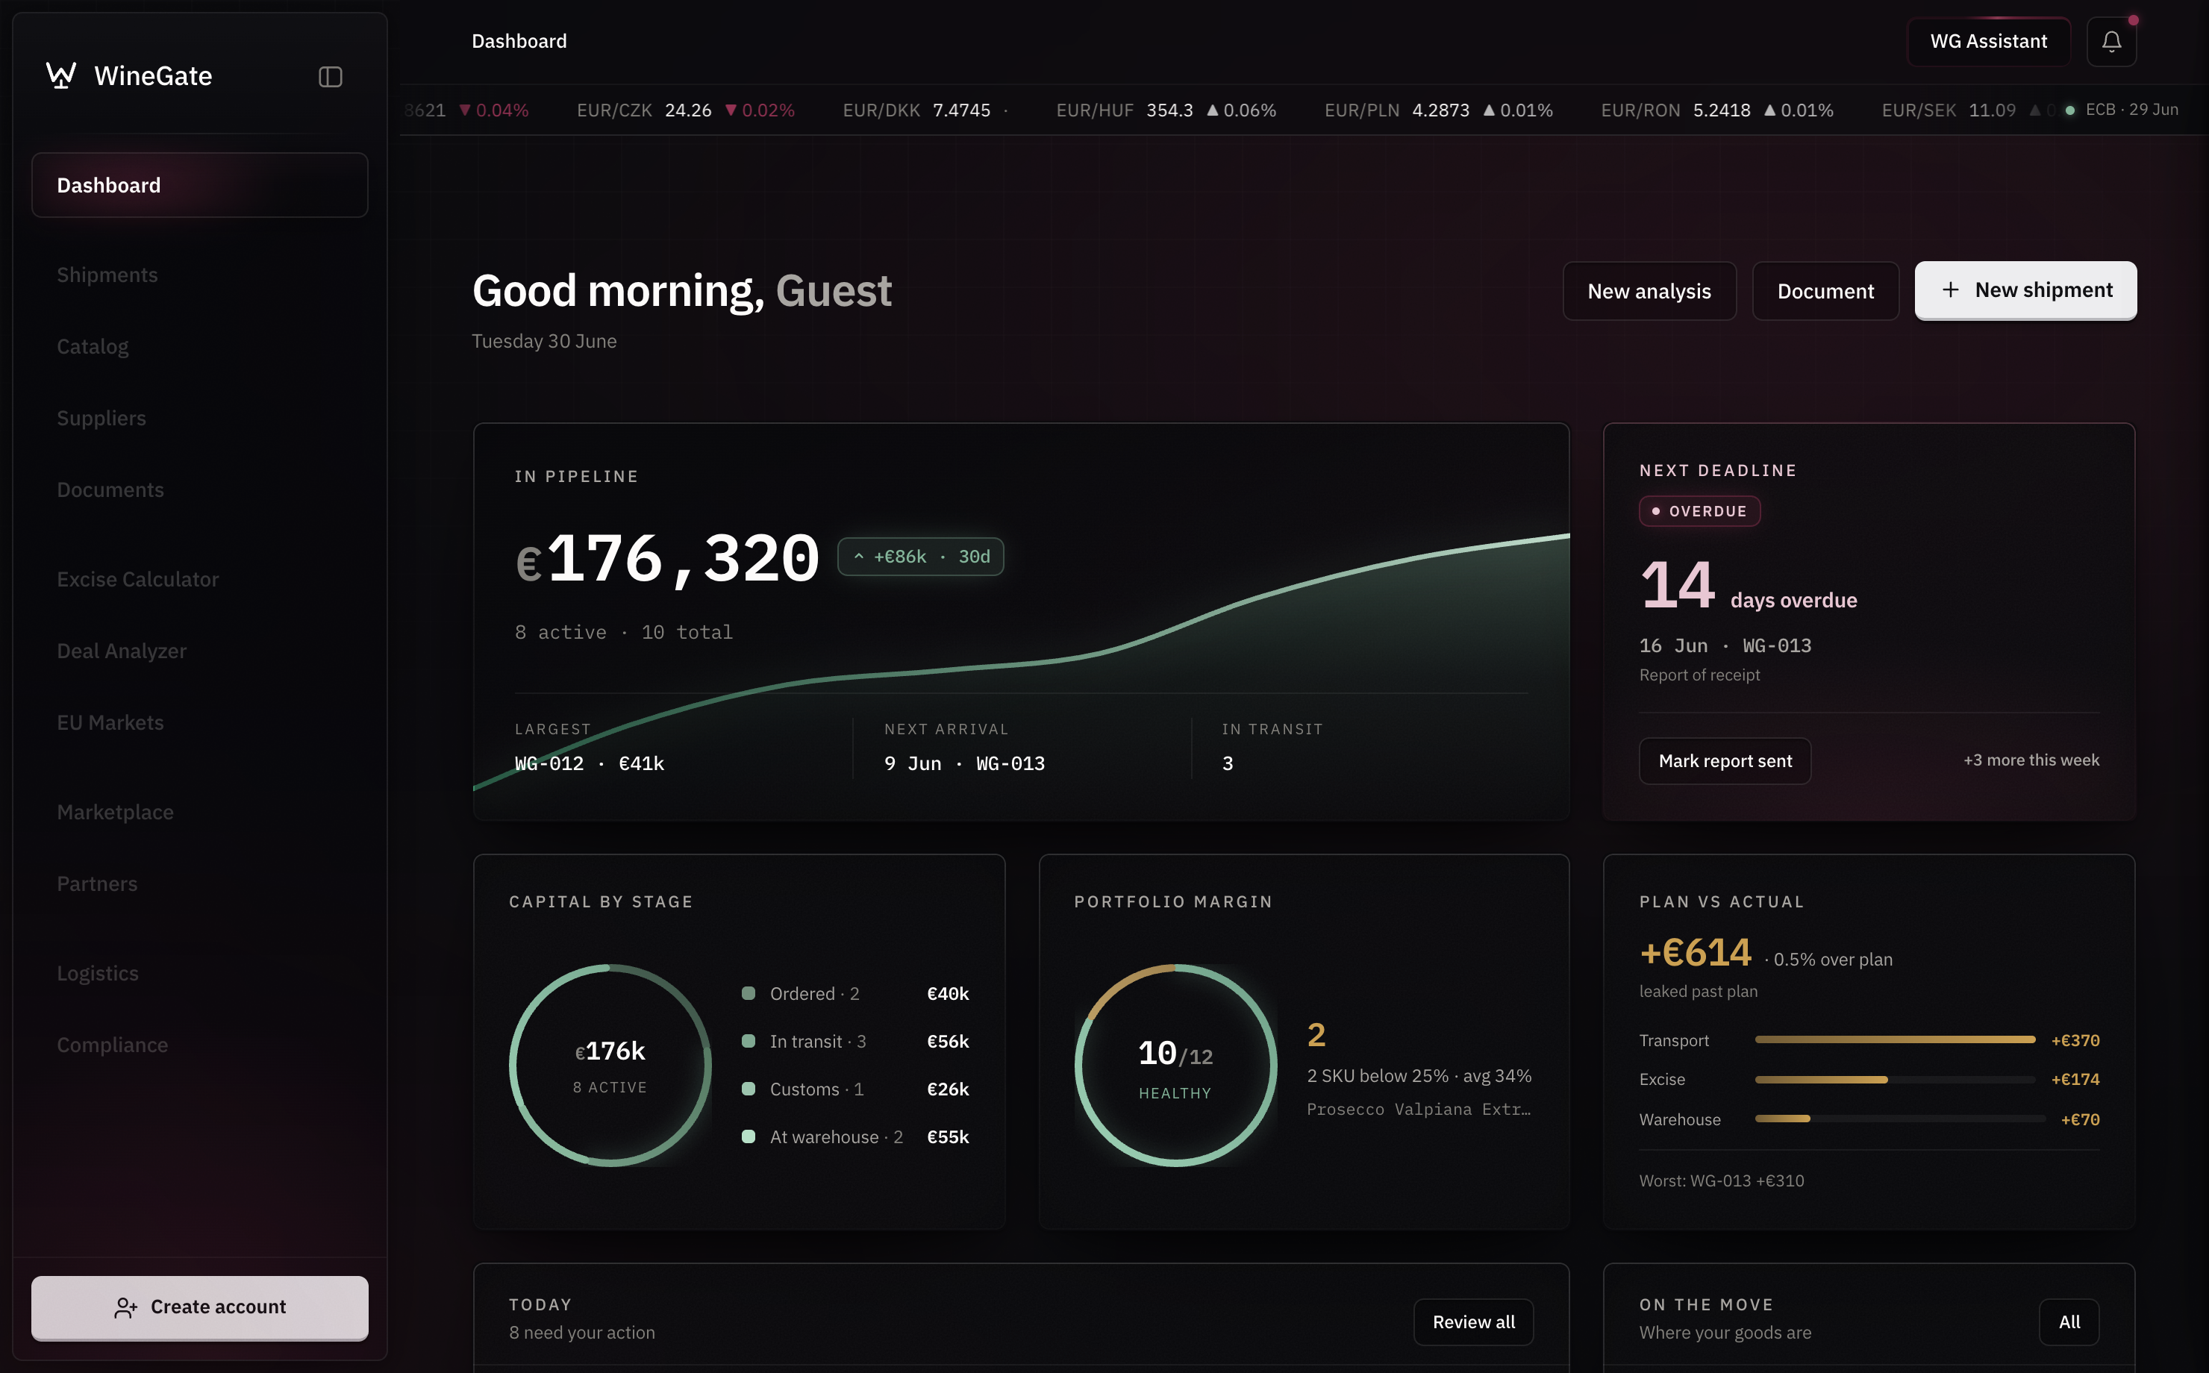Select the Customs · 1 legend row

click(x=855, y=1089)
